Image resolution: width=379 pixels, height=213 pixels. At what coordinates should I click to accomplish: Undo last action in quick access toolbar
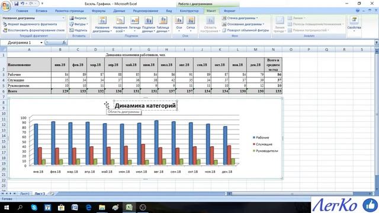click(23, 4)
